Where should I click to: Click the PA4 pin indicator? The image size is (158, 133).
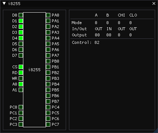point(48,38)
